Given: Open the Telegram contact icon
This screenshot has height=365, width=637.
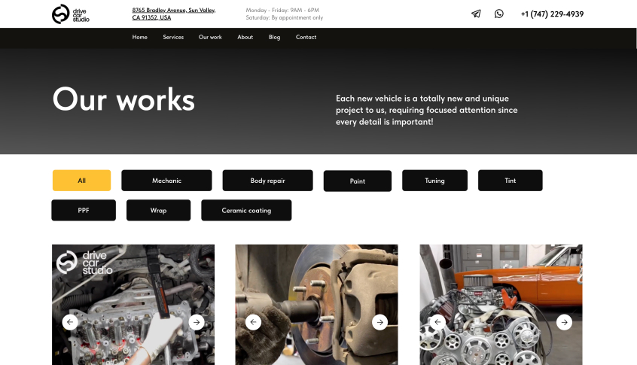Looking at the screenshot, I should 476,14.
